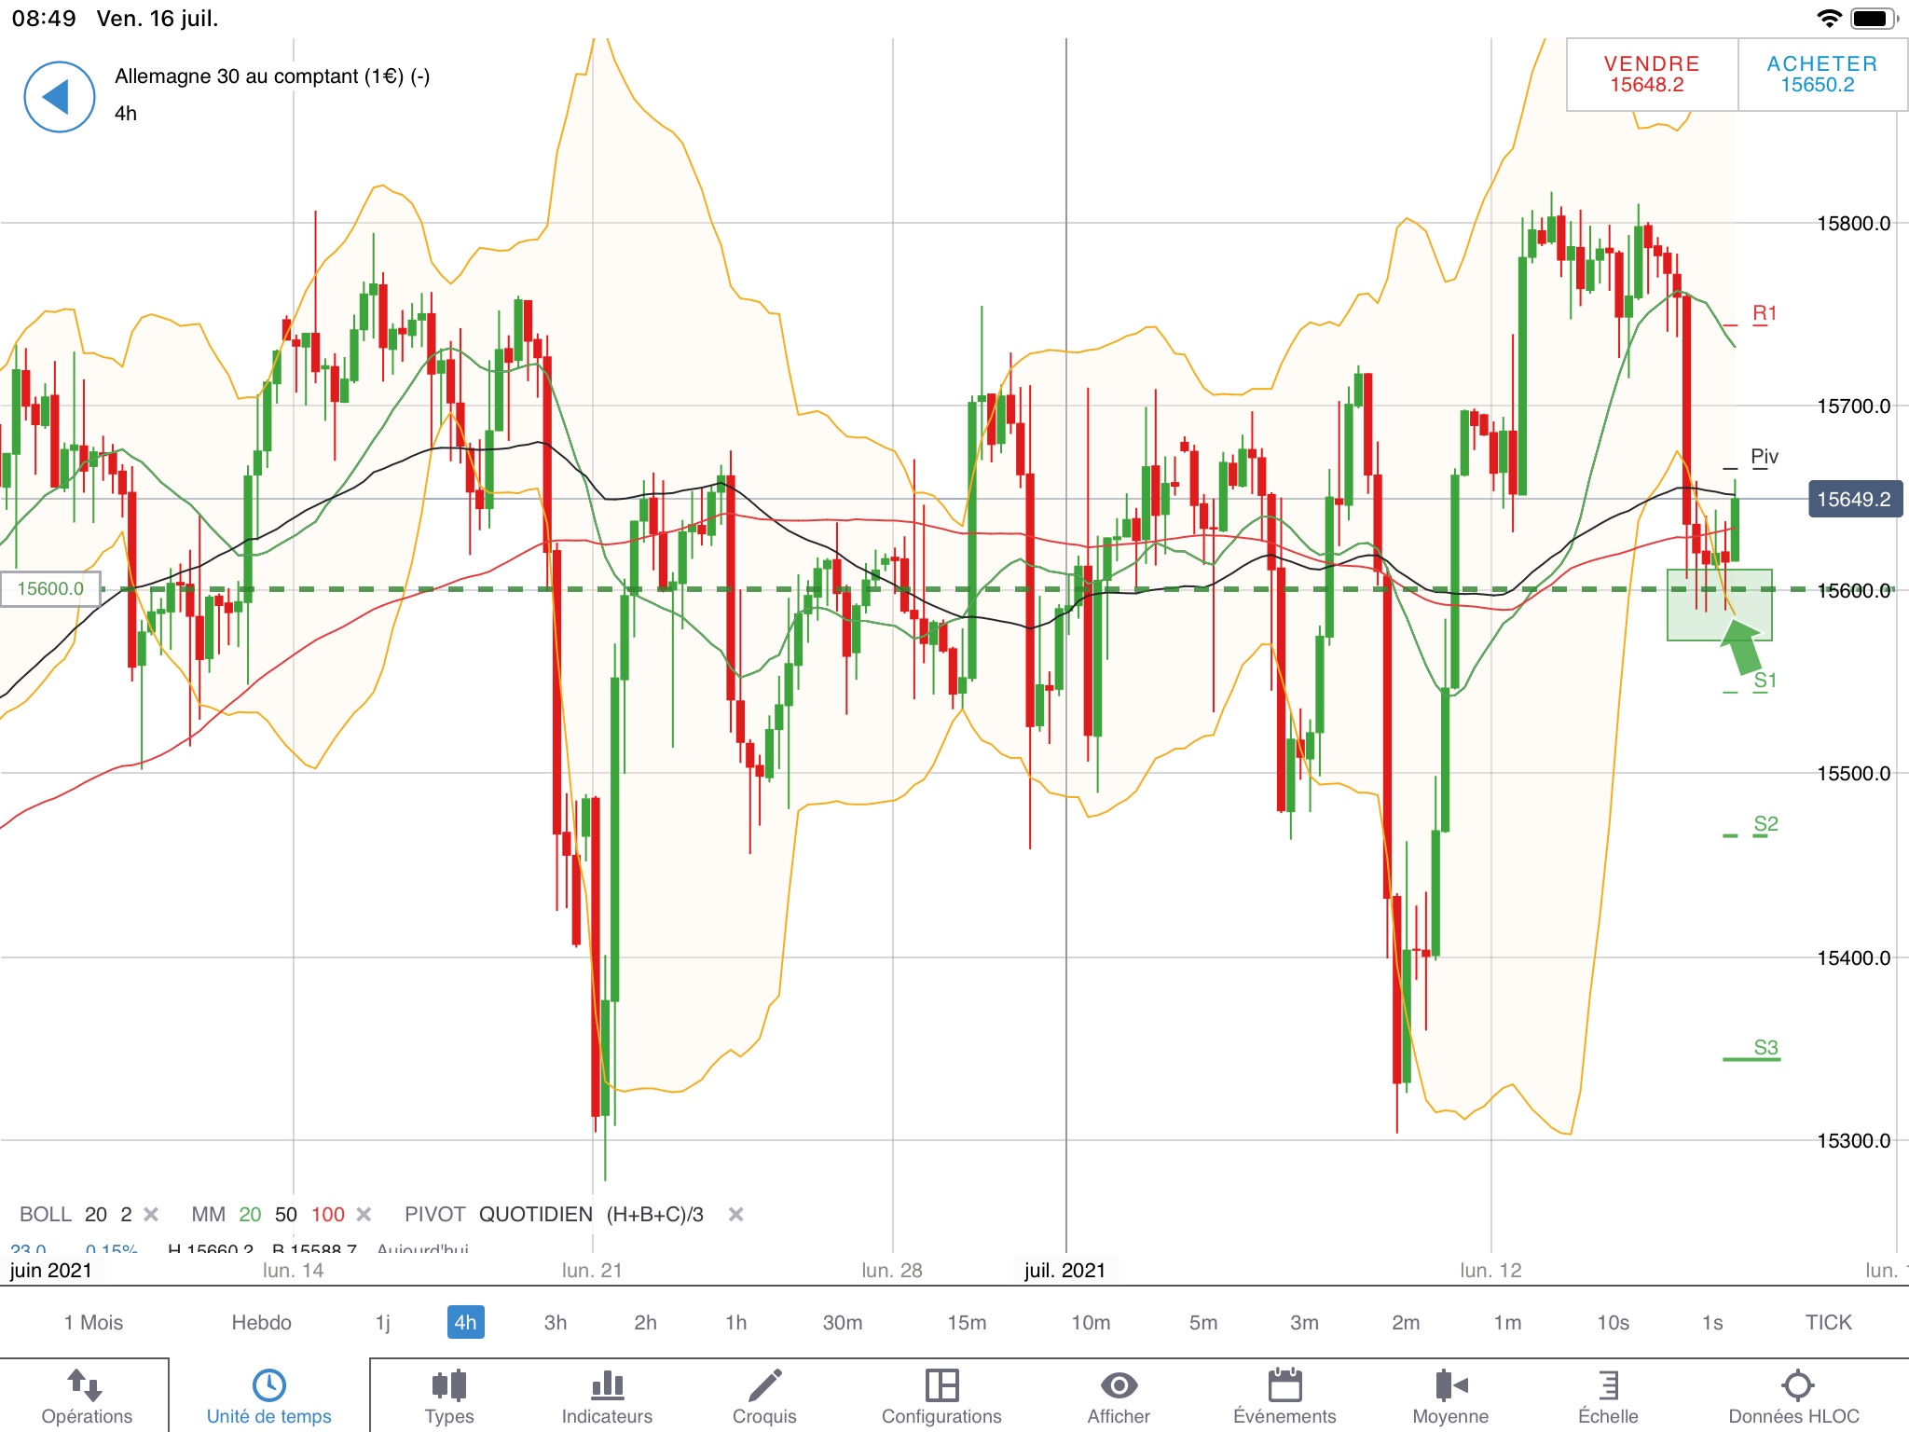Remove the PIVOT QUOTIDIEN indicator

[735, 1214]
